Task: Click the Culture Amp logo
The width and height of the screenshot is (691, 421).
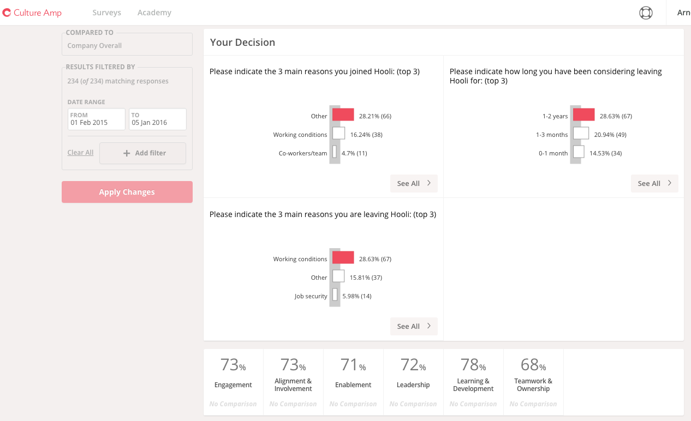Action: coord(32,13)
